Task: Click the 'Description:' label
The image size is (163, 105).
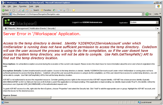Action: click(x=9, y=64)
